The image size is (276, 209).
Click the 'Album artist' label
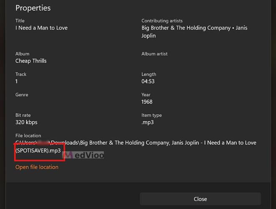pos(155,54)
